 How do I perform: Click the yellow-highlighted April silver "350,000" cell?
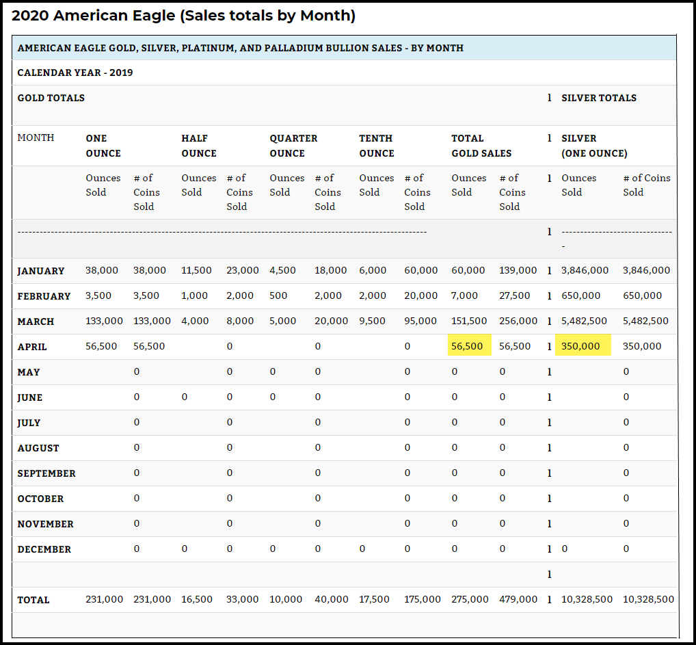point(583,345)
